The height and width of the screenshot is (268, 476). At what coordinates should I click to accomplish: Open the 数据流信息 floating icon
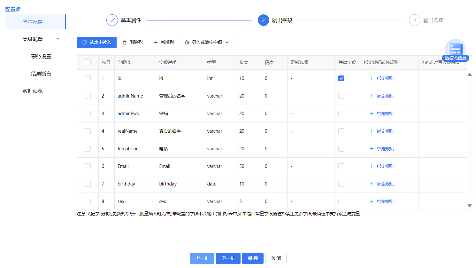[x=456, y=50]
